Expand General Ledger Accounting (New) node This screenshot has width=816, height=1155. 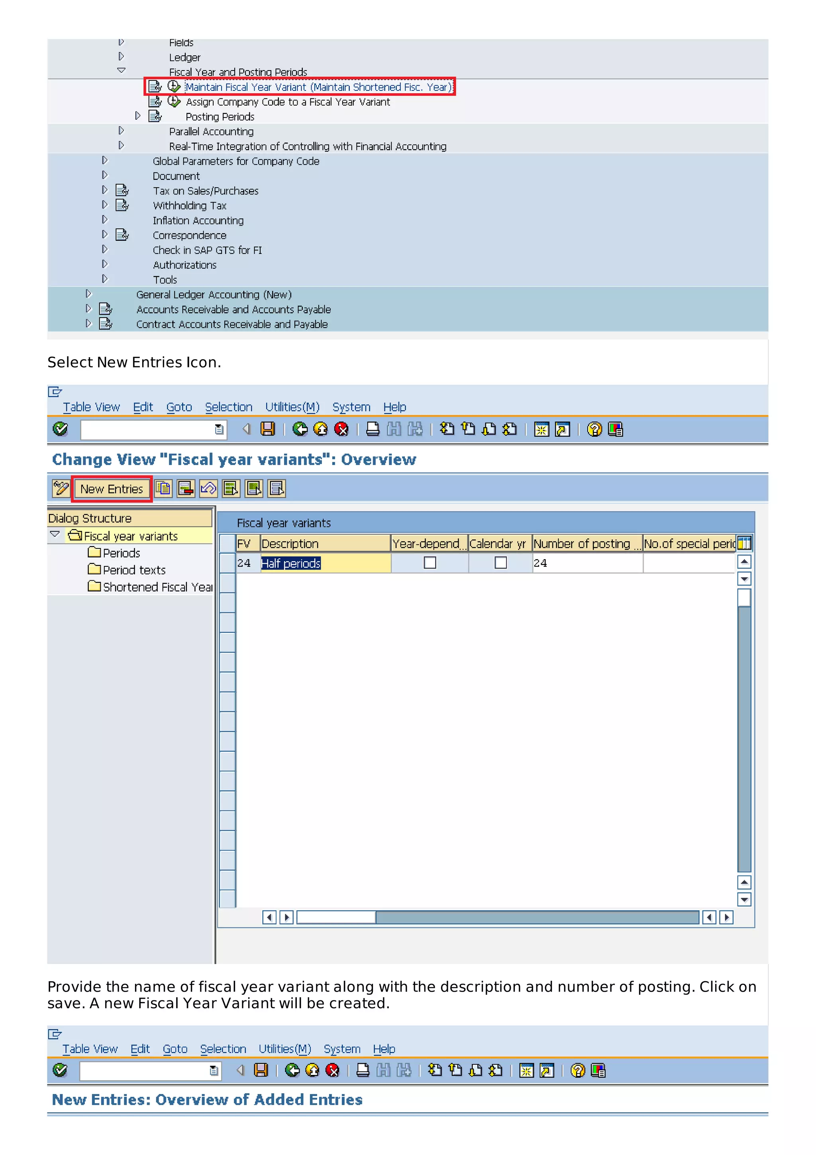(x=88, y=293)
